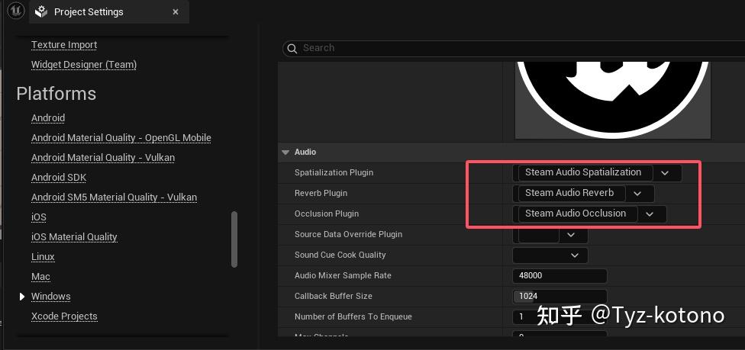Close the Project Settings tab

pyautogui.click(x=176, y=12)
